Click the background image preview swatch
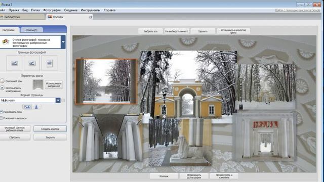The height and width of the screenshot is (182, 324). pos(38,84)
